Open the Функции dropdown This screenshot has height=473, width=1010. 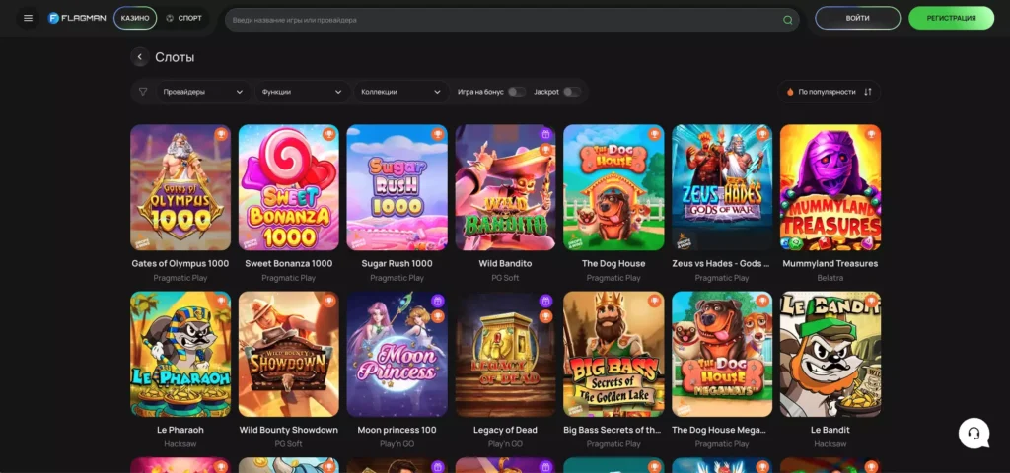coord(302,92)
